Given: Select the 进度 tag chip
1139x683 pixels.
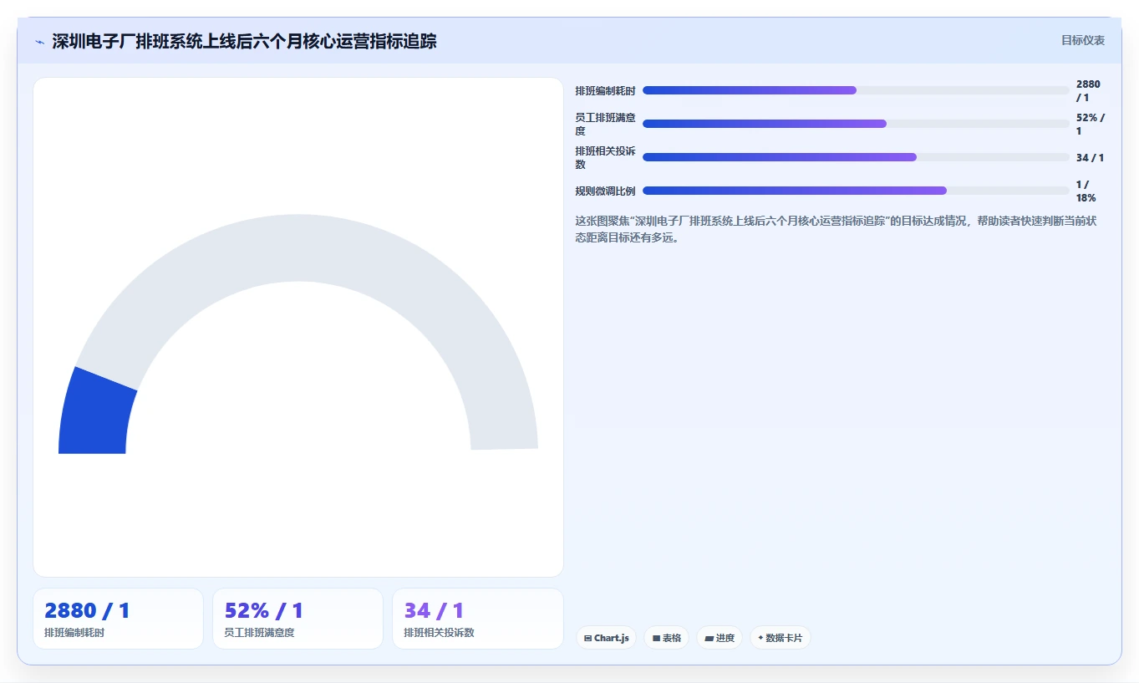Looking at the screenshot, I should coord(719,638).
